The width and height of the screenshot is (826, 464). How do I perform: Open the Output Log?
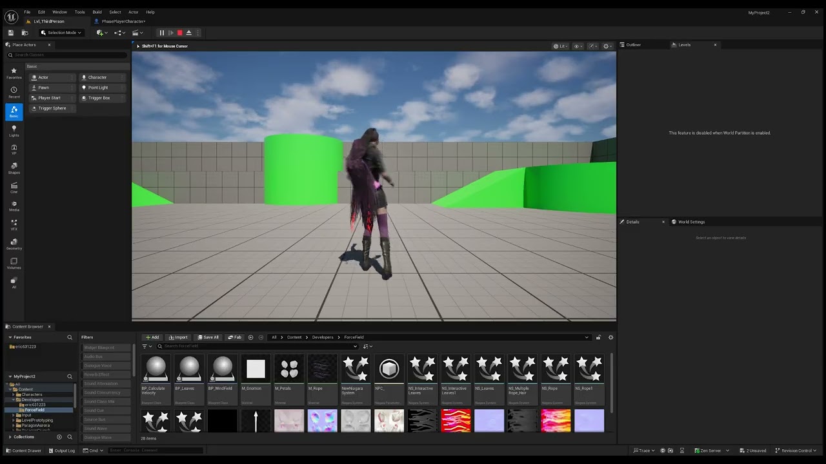click(61, 450)
